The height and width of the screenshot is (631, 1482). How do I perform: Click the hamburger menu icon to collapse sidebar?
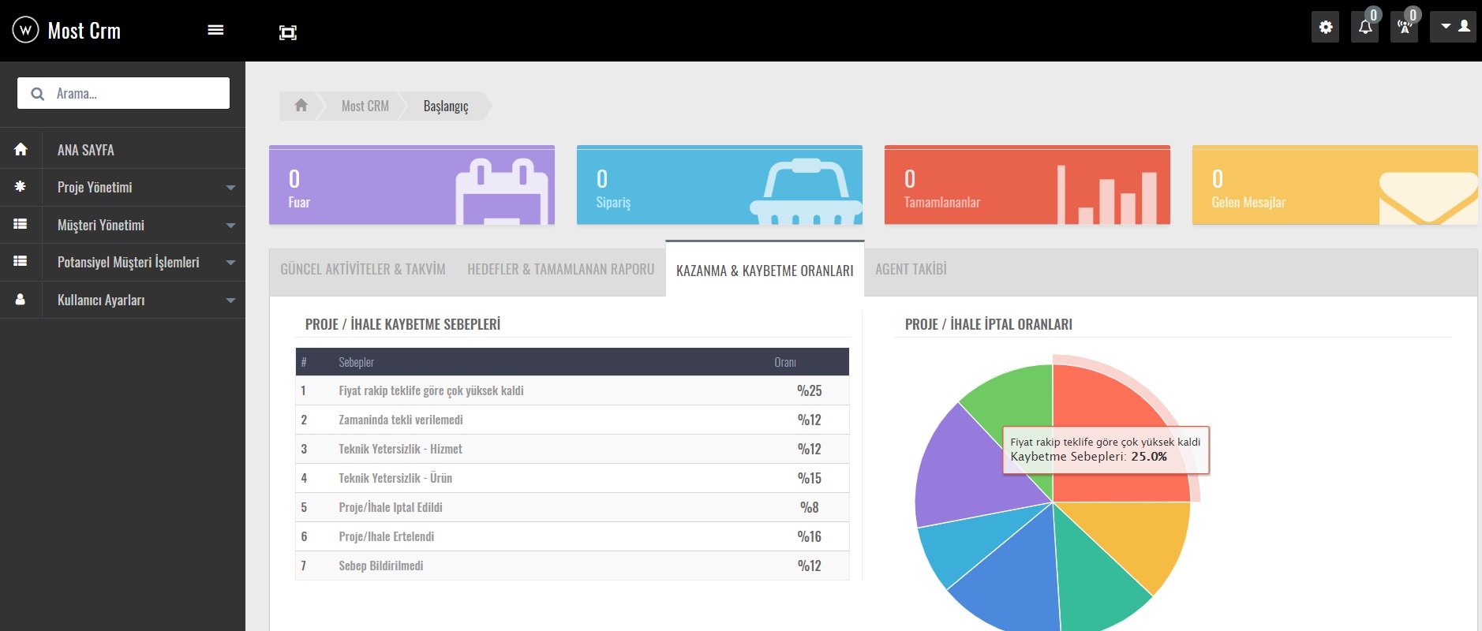click(x=215, y=30)
